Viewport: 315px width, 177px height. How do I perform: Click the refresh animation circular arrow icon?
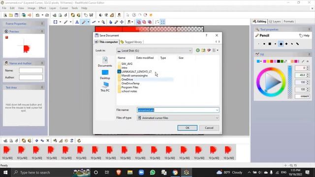79,141
